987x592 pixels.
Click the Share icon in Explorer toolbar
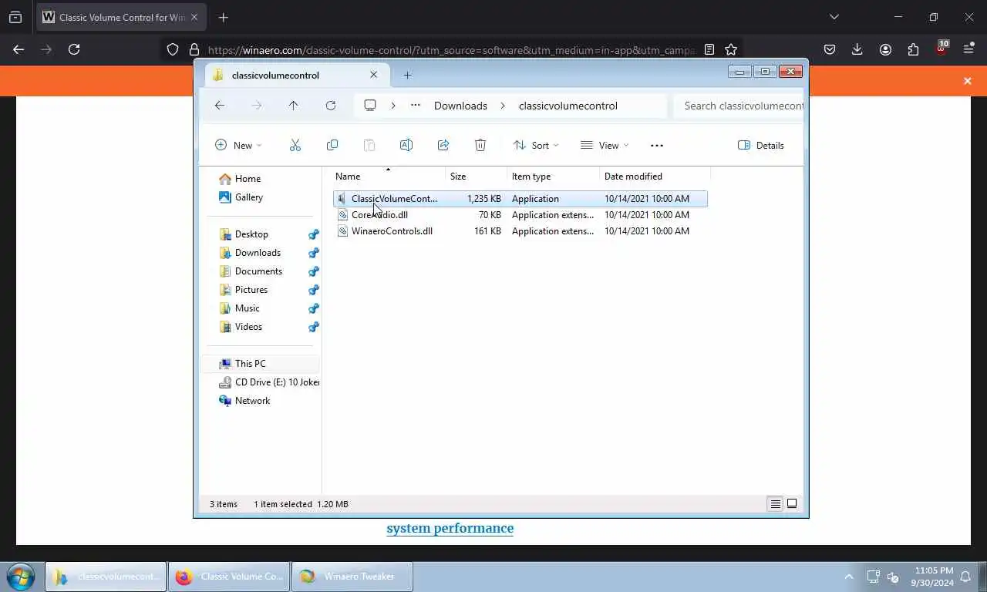443,145
